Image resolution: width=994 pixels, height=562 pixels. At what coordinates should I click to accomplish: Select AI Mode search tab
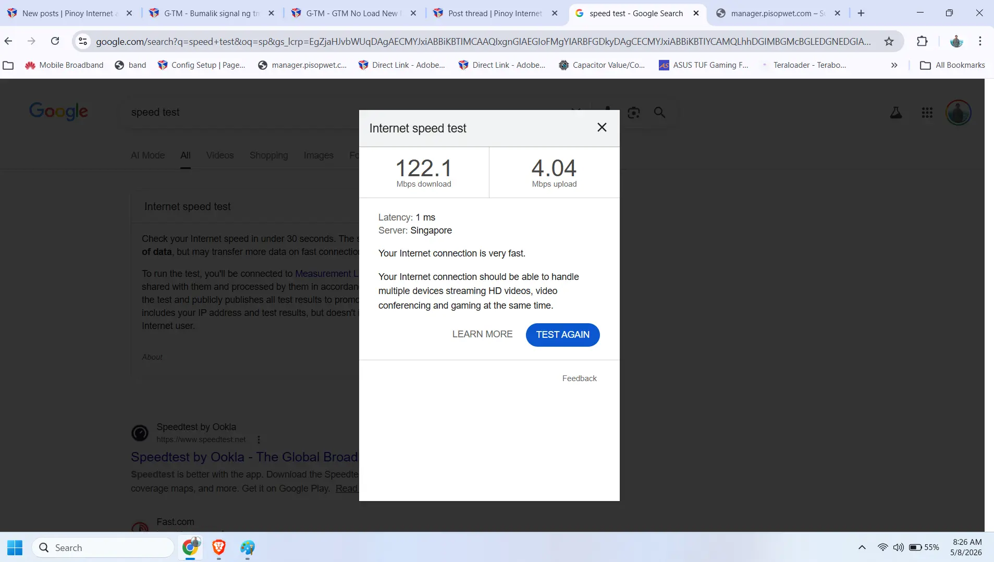pos(148,155)
